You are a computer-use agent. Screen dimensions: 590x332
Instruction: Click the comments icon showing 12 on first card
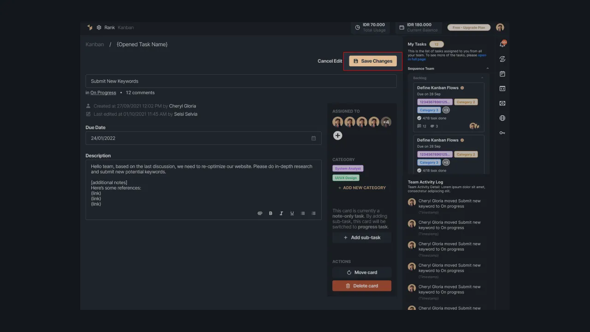pos(419,126)
